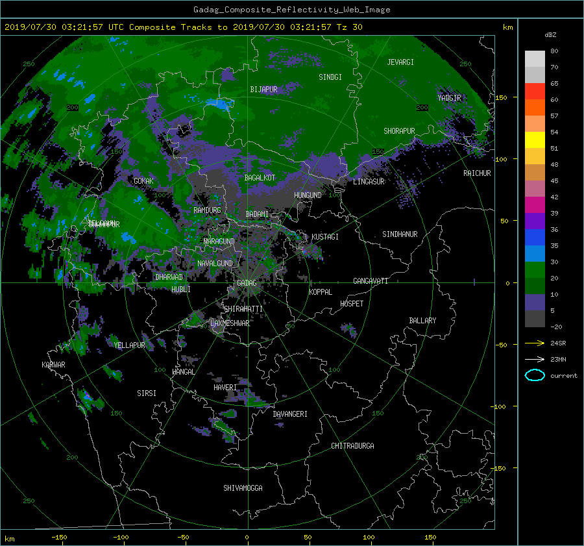Select the dark gray -20 dBZ legend swatch
The image size is (584, 546).
tap(535, 318)
